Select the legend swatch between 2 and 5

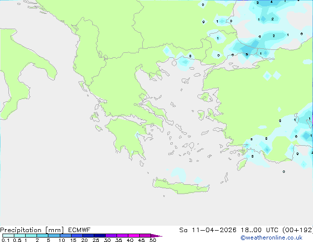click(42, 236)
